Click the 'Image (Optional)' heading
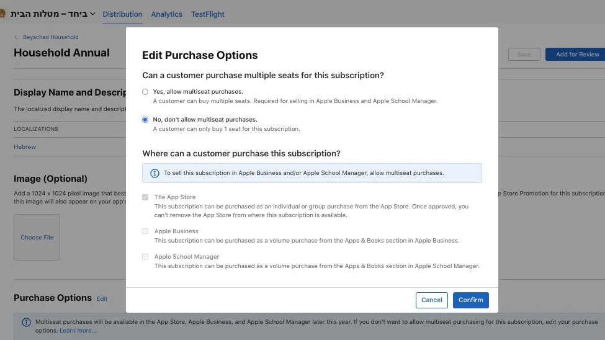605x340 pixels. (x=50, y=179)
